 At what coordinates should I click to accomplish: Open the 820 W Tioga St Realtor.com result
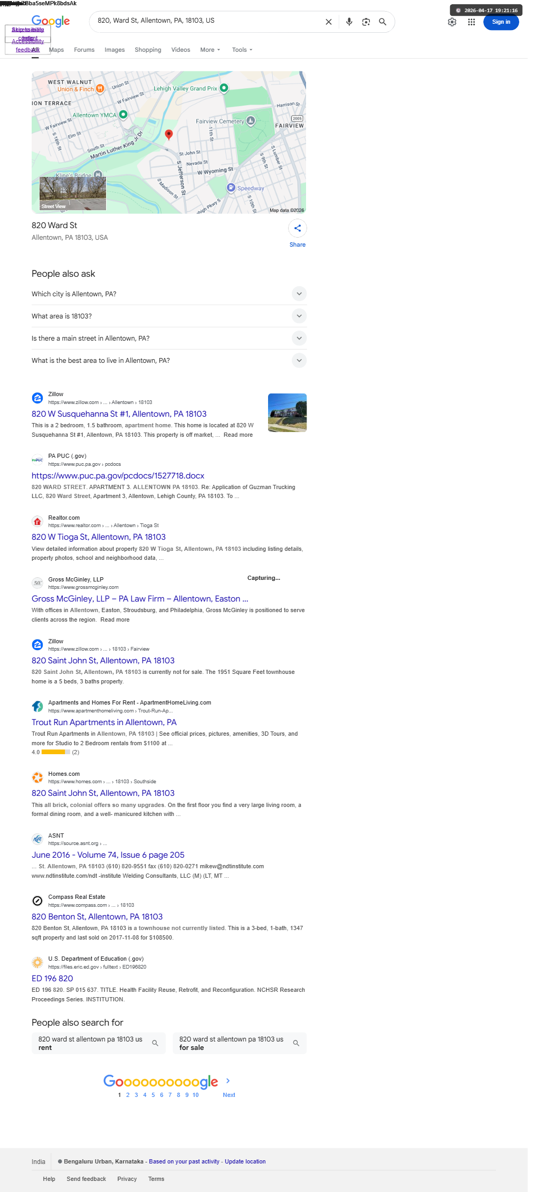[x=99, y=537]
